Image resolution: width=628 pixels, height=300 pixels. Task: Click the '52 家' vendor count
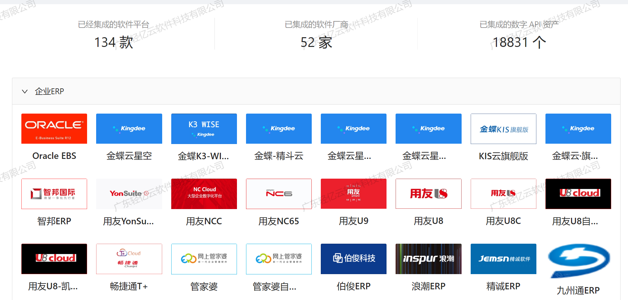point(316,42)
